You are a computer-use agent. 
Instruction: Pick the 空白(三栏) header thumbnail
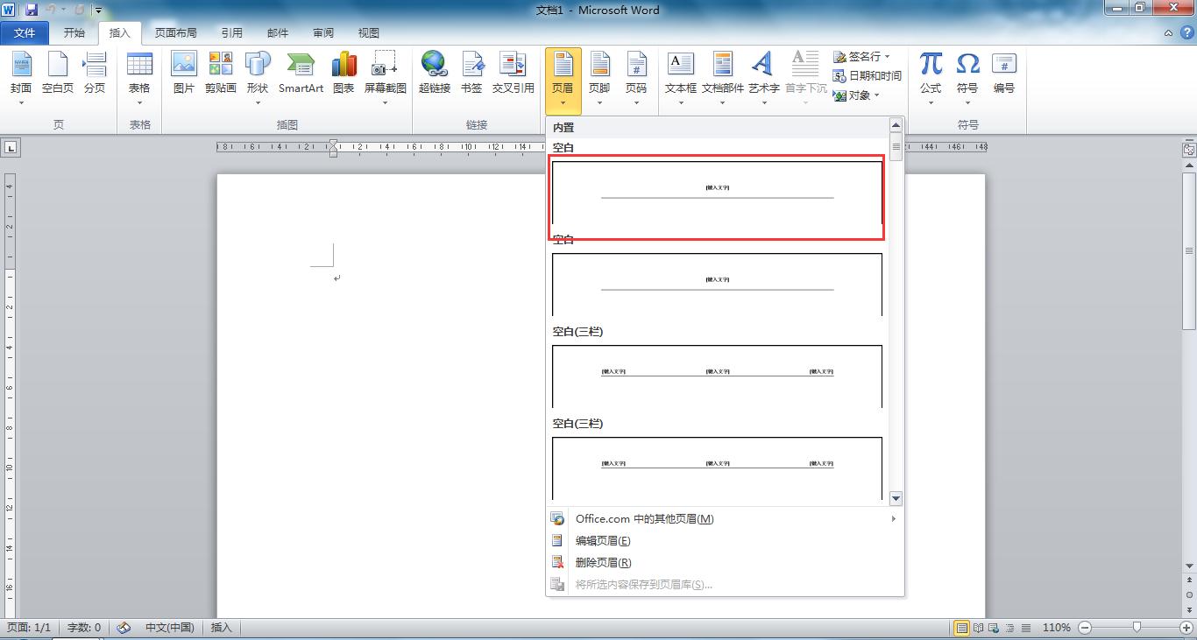(x=717, y=376)
